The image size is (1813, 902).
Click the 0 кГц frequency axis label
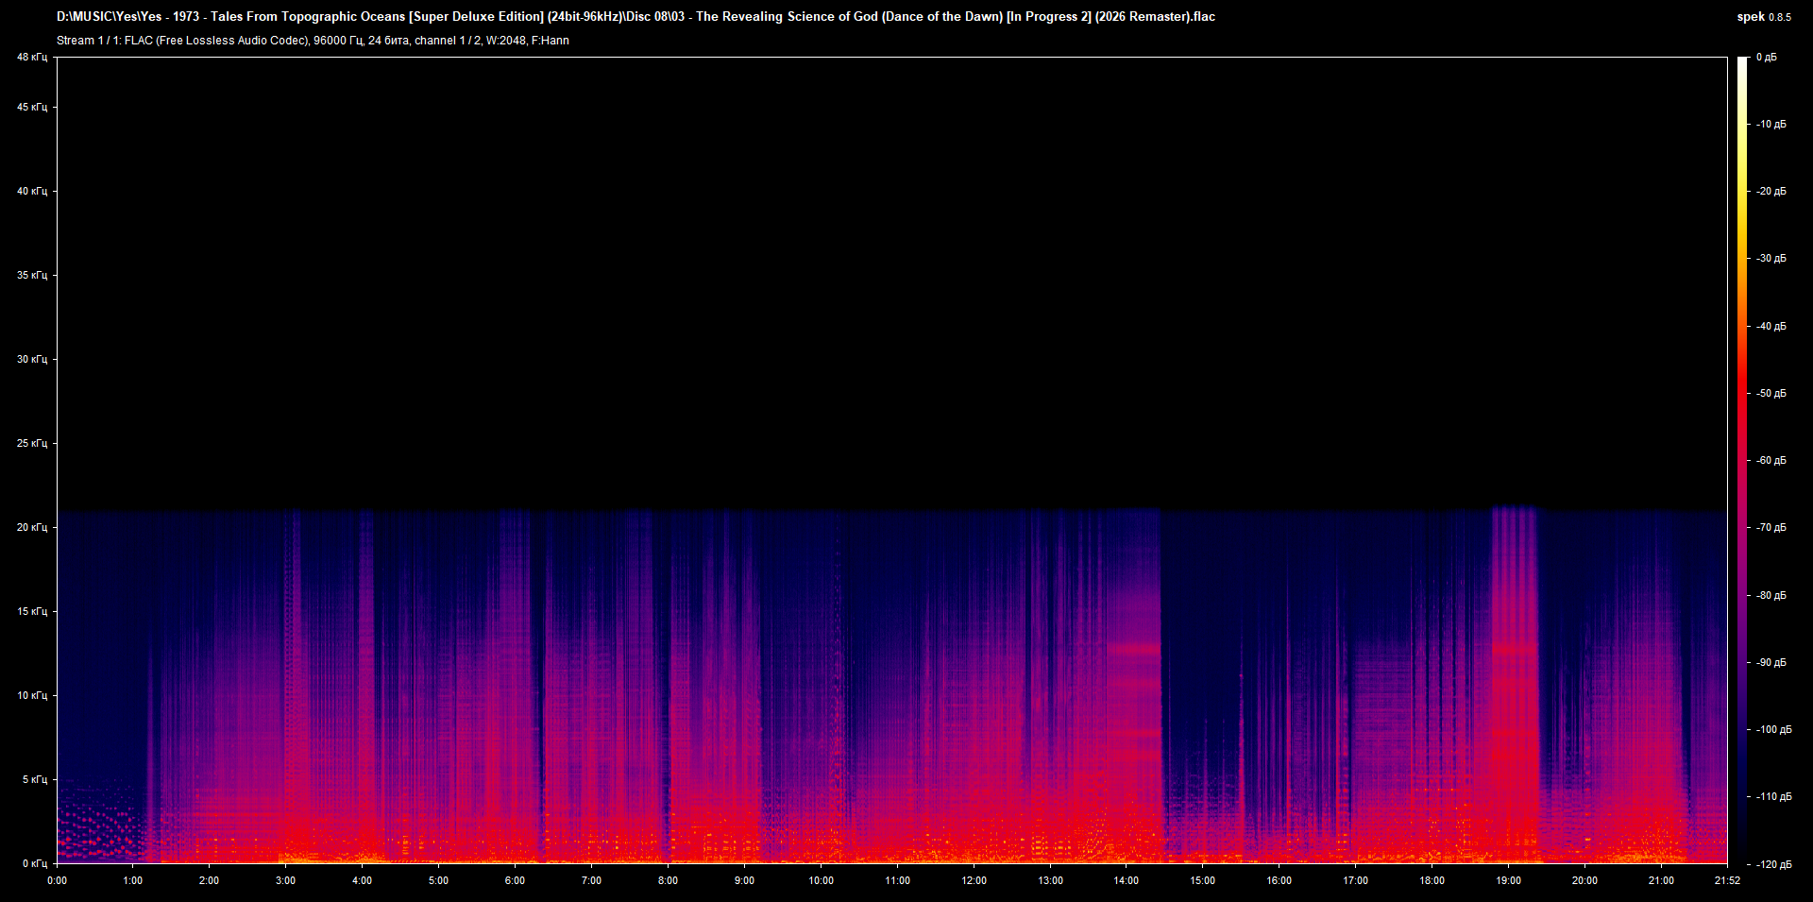click(35, 864)
